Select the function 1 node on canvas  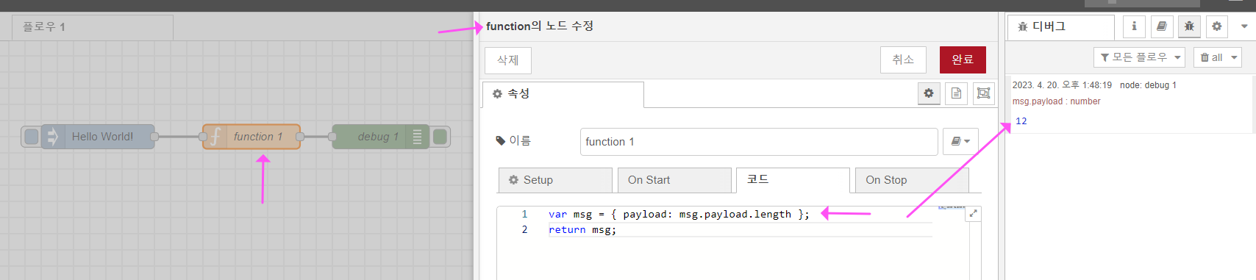pos(251,137)
